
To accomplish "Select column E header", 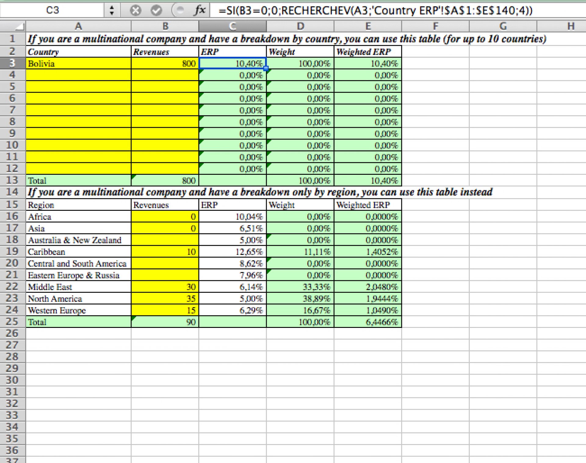I will 368,26.
